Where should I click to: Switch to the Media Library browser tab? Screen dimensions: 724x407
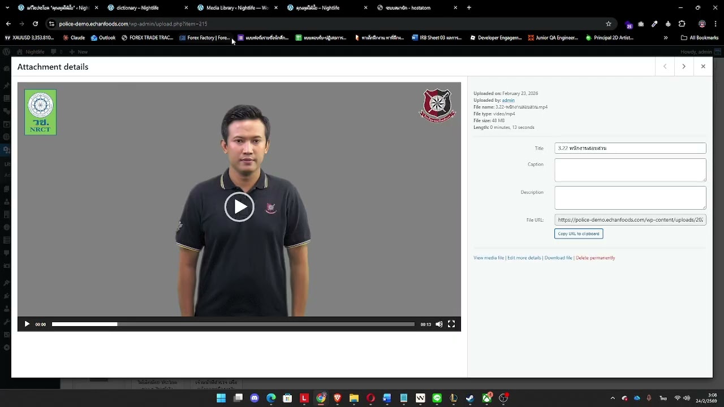[x=237, y=8]
